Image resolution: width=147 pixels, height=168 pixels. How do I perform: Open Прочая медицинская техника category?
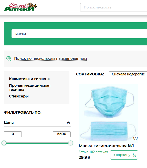pyautogui.click(x=30, y=87)
